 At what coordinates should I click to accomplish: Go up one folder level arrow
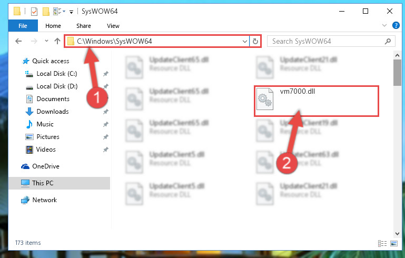tap(57, 41)
